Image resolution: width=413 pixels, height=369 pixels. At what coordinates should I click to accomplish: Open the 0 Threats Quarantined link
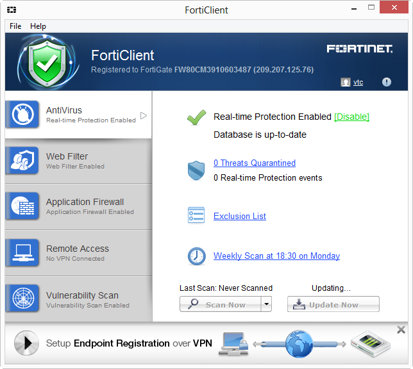255,163
